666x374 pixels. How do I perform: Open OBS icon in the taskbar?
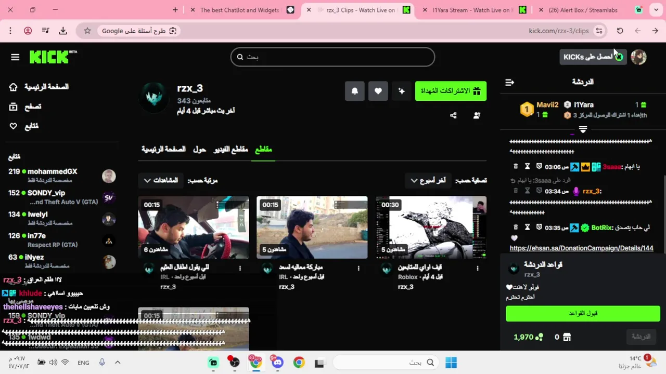coord(235,363)
